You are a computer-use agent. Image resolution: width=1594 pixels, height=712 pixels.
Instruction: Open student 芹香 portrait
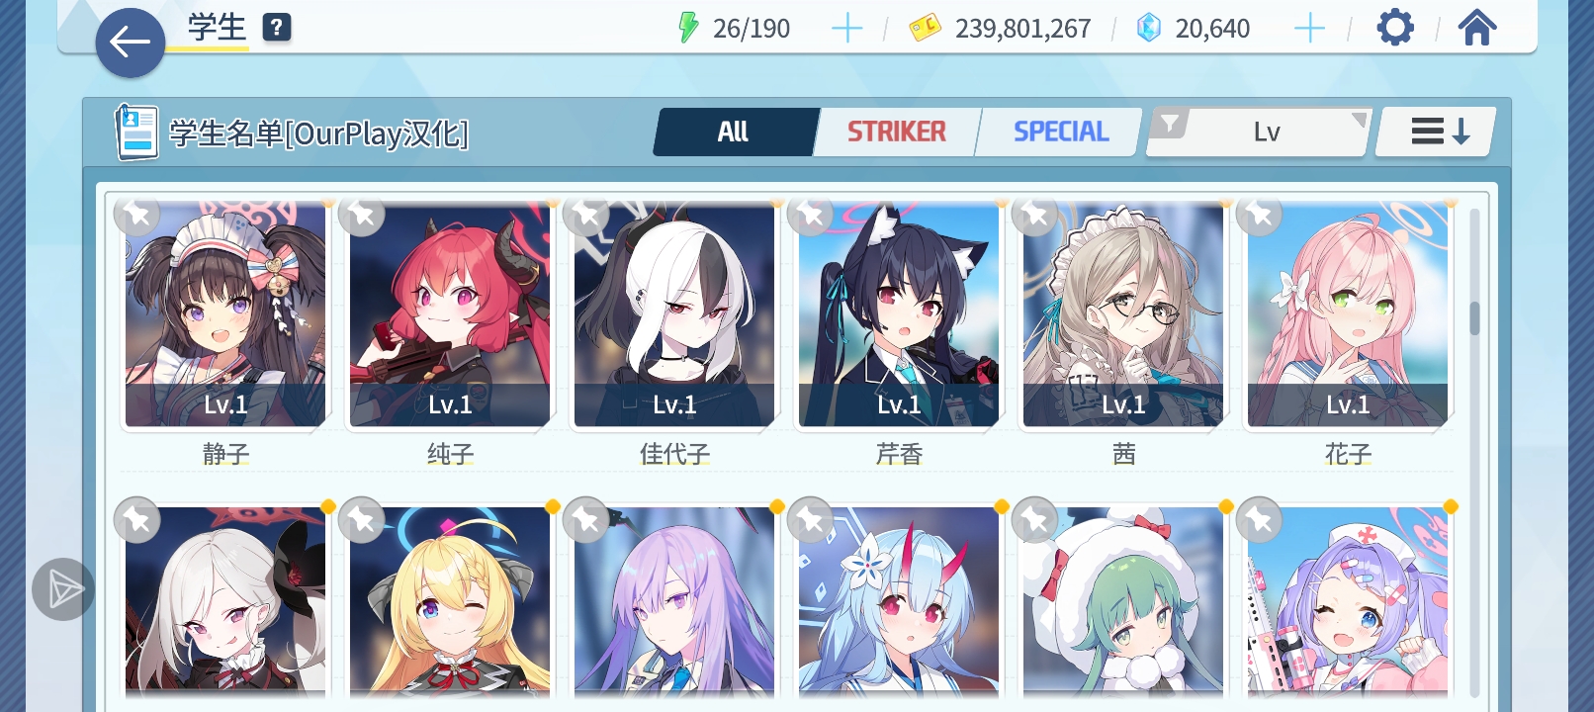click(x=899, y=314)
